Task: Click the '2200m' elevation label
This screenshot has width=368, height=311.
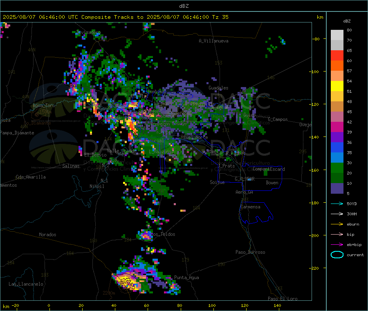Action: point(109,293)
